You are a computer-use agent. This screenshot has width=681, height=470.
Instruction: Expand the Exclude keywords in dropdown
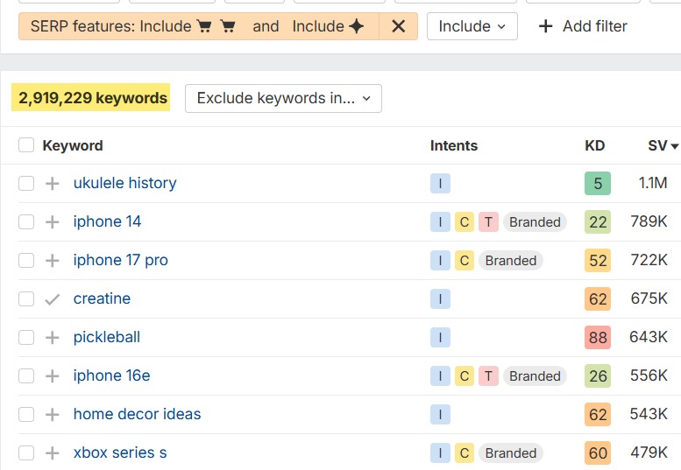(x=283, y=98)
